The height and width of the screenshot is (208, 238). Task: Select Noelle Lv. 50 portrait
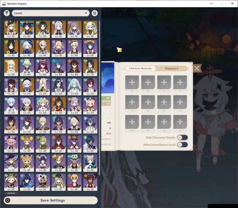pos(74,106)
